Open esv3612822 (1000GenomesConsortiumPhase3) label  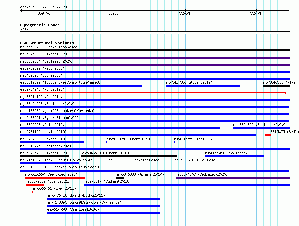[x=60, y=82]
